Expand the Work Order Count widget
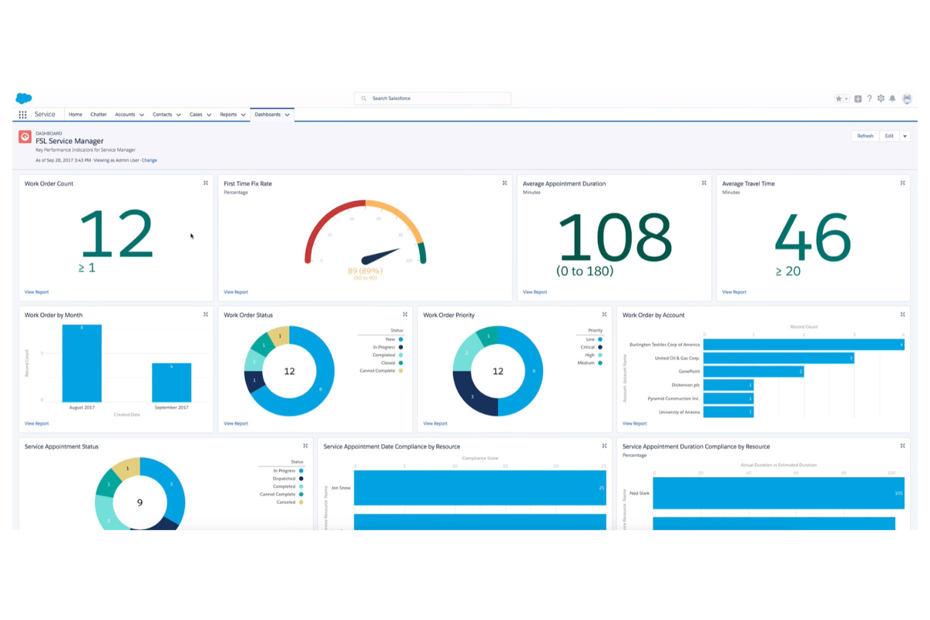Viewport: 930px width, 620px height. coord(205,183)
